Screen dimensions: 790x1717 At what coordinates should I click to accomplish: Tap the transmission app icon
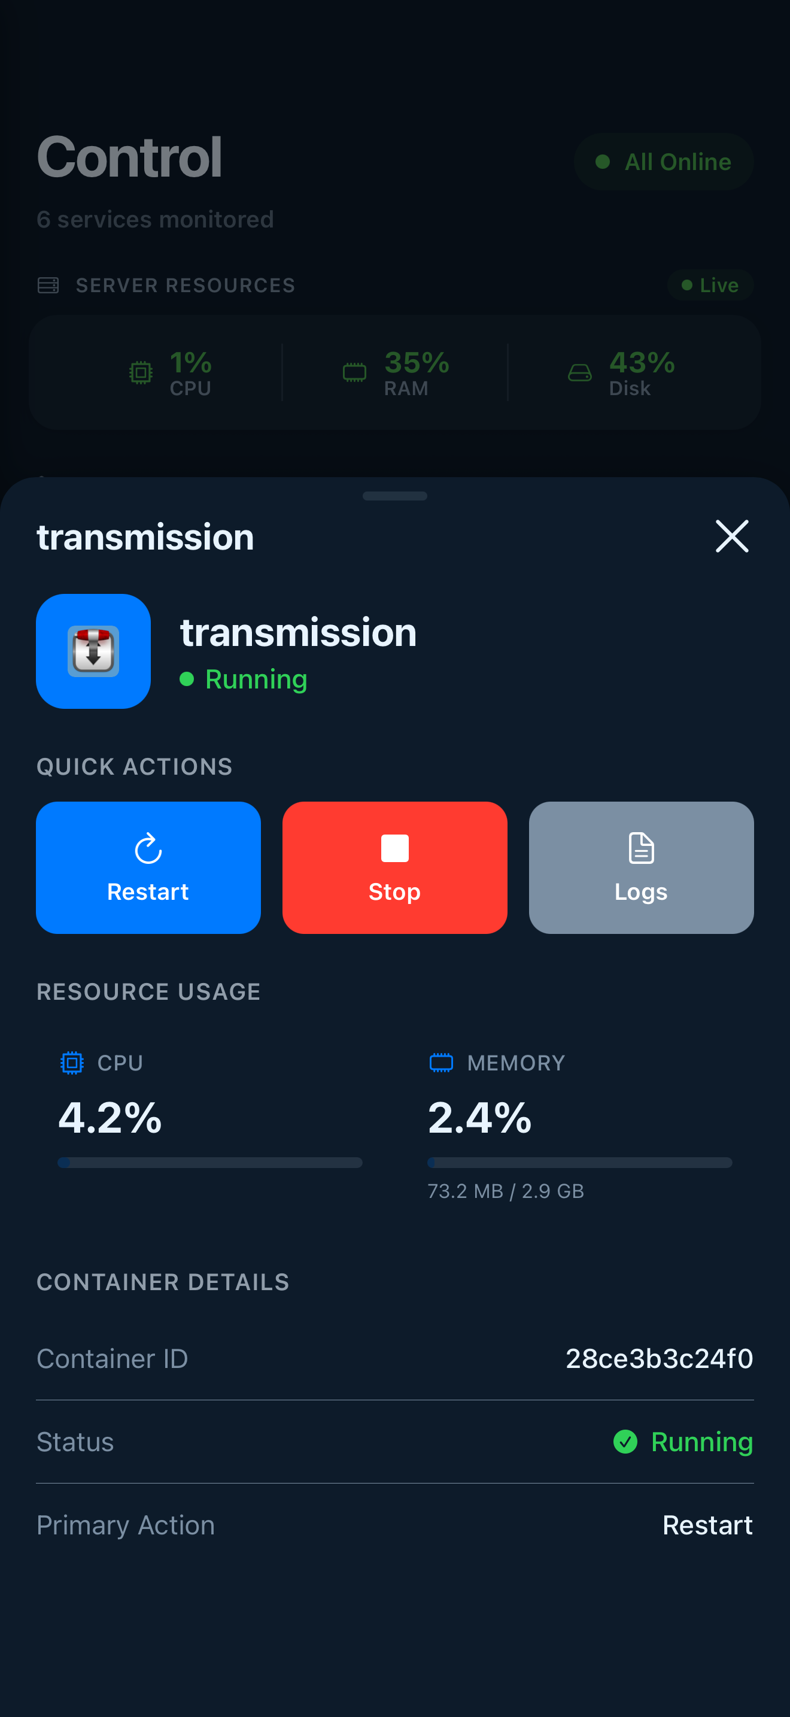pos(93,651)
